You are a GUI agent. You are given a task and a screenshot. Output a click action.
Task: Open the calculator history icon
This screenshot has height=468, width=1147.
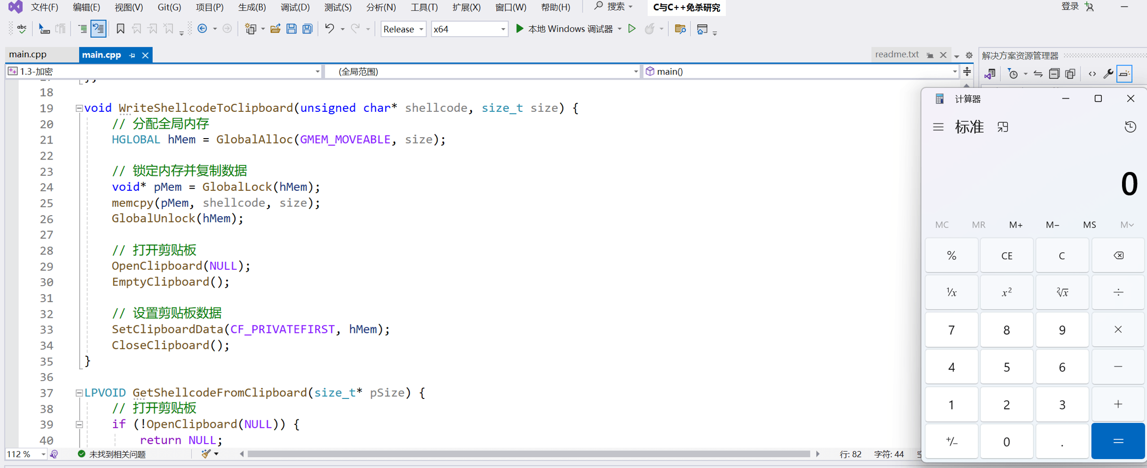[x=1130, y=127]
